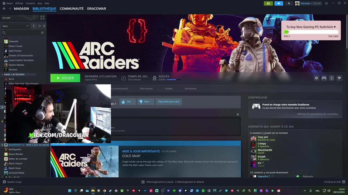The width and height of the screenshot is (348, 195).
Task: Open controller layout icon for ARC Raiders
Action: coord(324,78)
